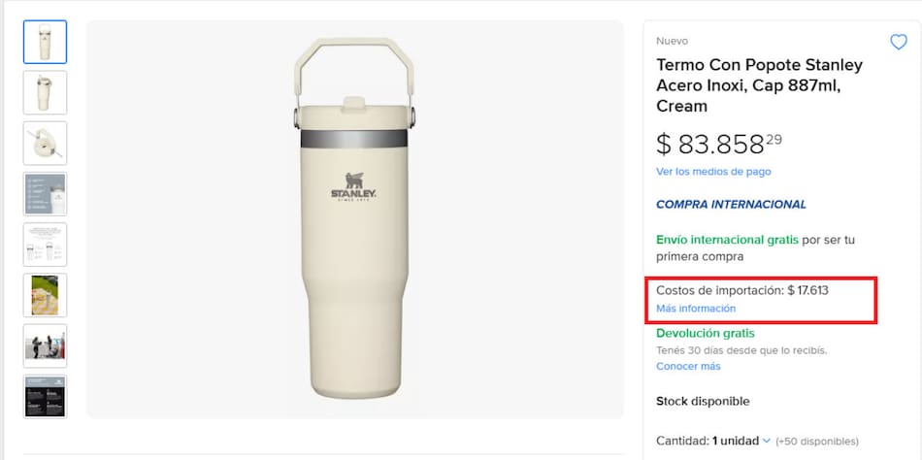Click the quantity dropdown chevron arrow

[x=767, y=441]
